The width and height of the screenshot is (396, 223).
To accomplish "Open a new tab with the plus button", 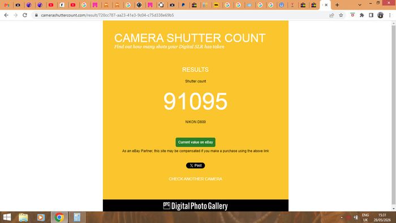I will [337, 5].
